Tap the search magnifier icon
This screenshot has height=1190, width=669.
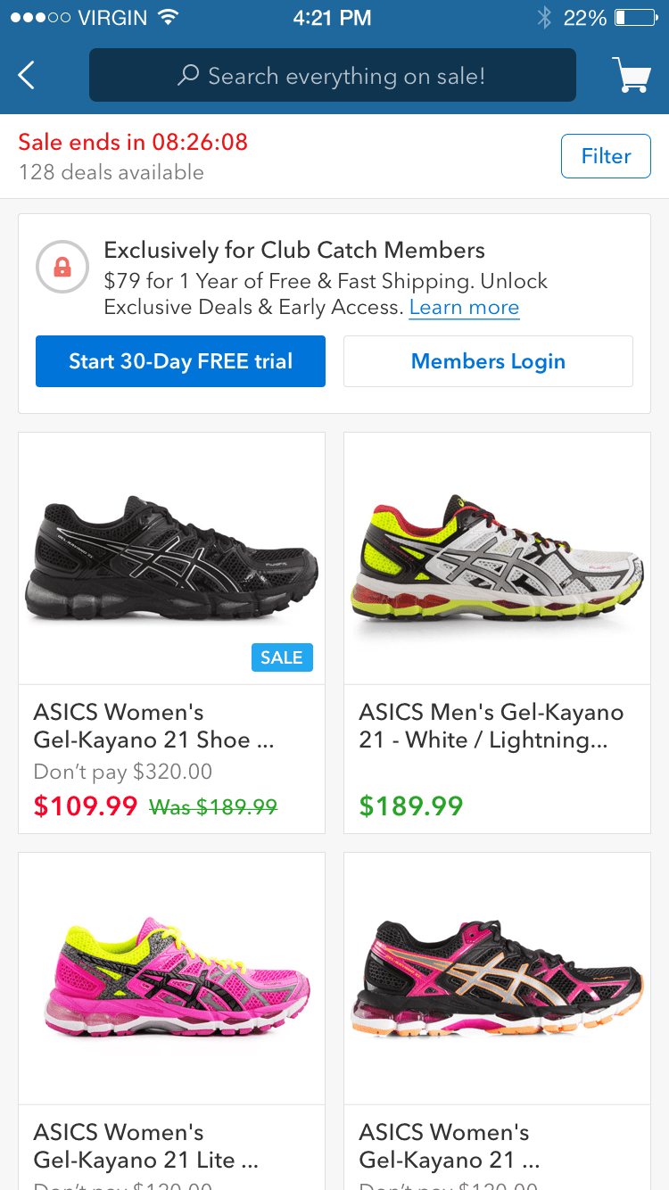(187, 76)
